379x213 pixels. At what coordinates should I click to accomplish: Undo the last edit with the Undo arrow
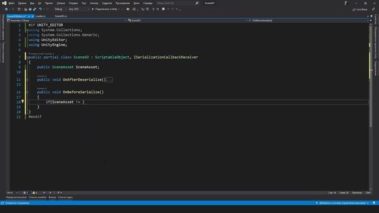(x=40, y=9)
